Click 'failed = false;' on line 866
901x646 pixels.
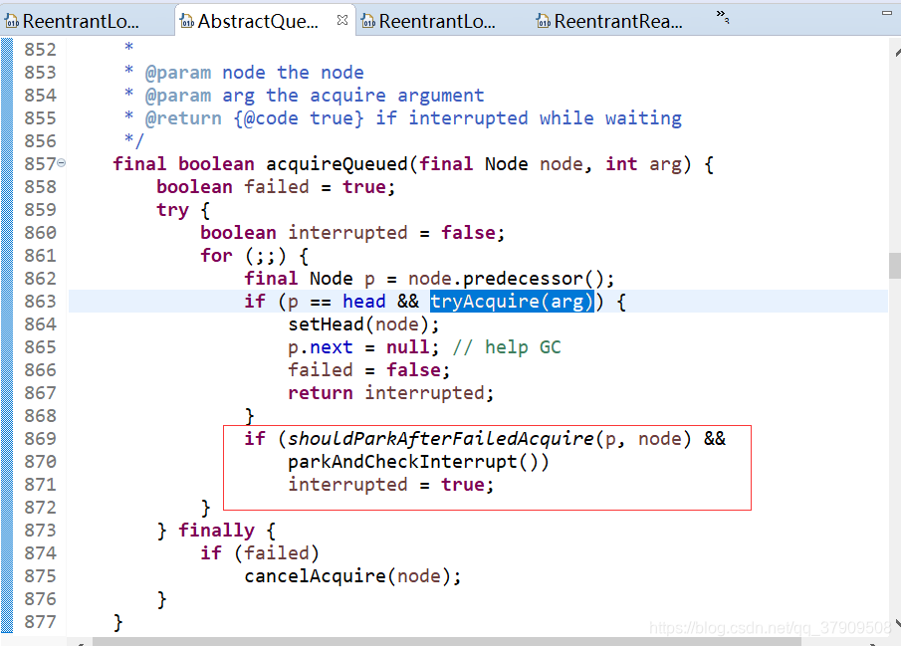coord(369,370)
